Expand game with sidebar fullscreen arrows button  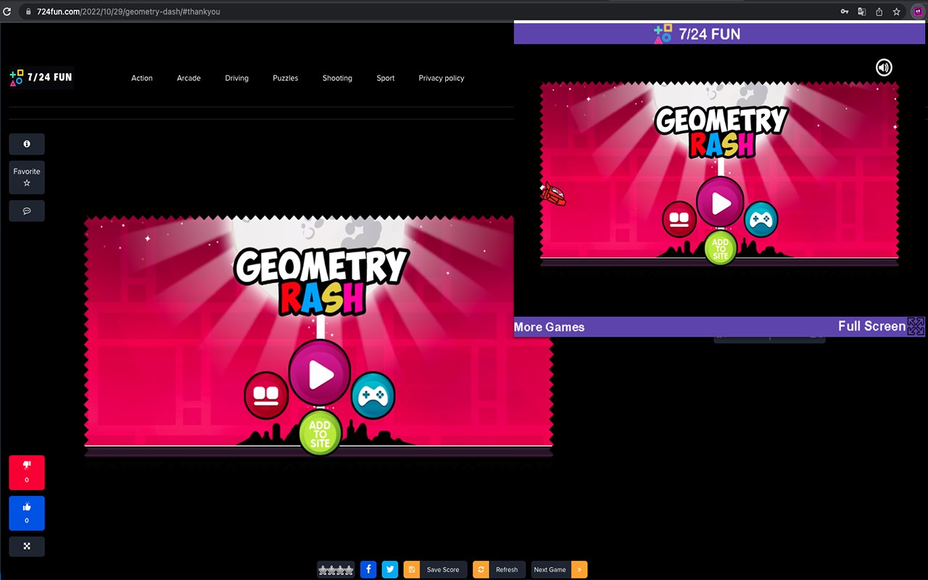point(27,546)
